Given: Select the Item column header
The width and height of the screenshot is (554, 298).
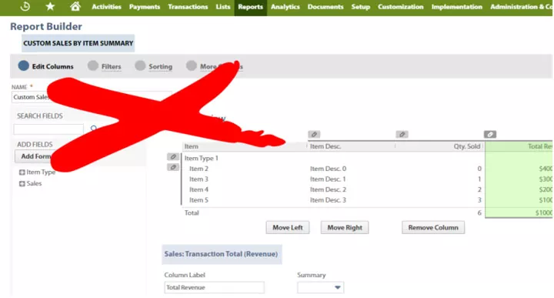Looking at the screenshot, I should point(191,146).
